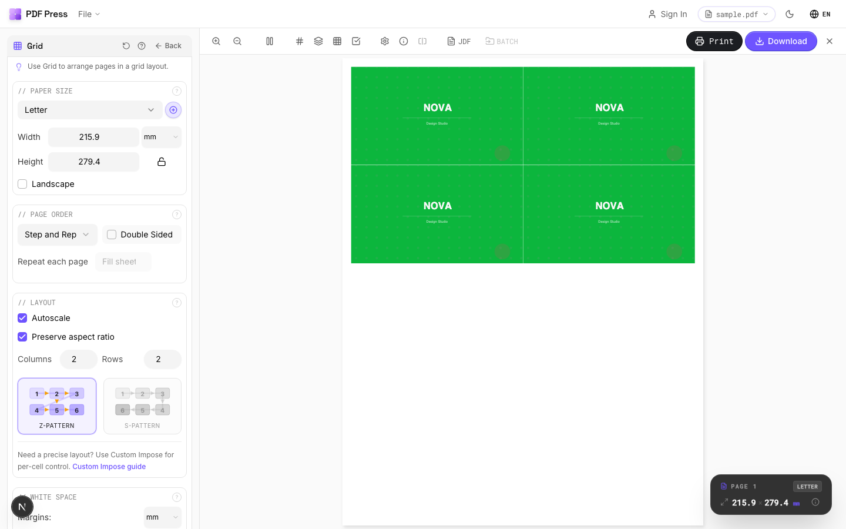The height and width of the screenshot is (529, 846).
Task: Open settings gear in toolbar
Action: [x=385, y=41]
